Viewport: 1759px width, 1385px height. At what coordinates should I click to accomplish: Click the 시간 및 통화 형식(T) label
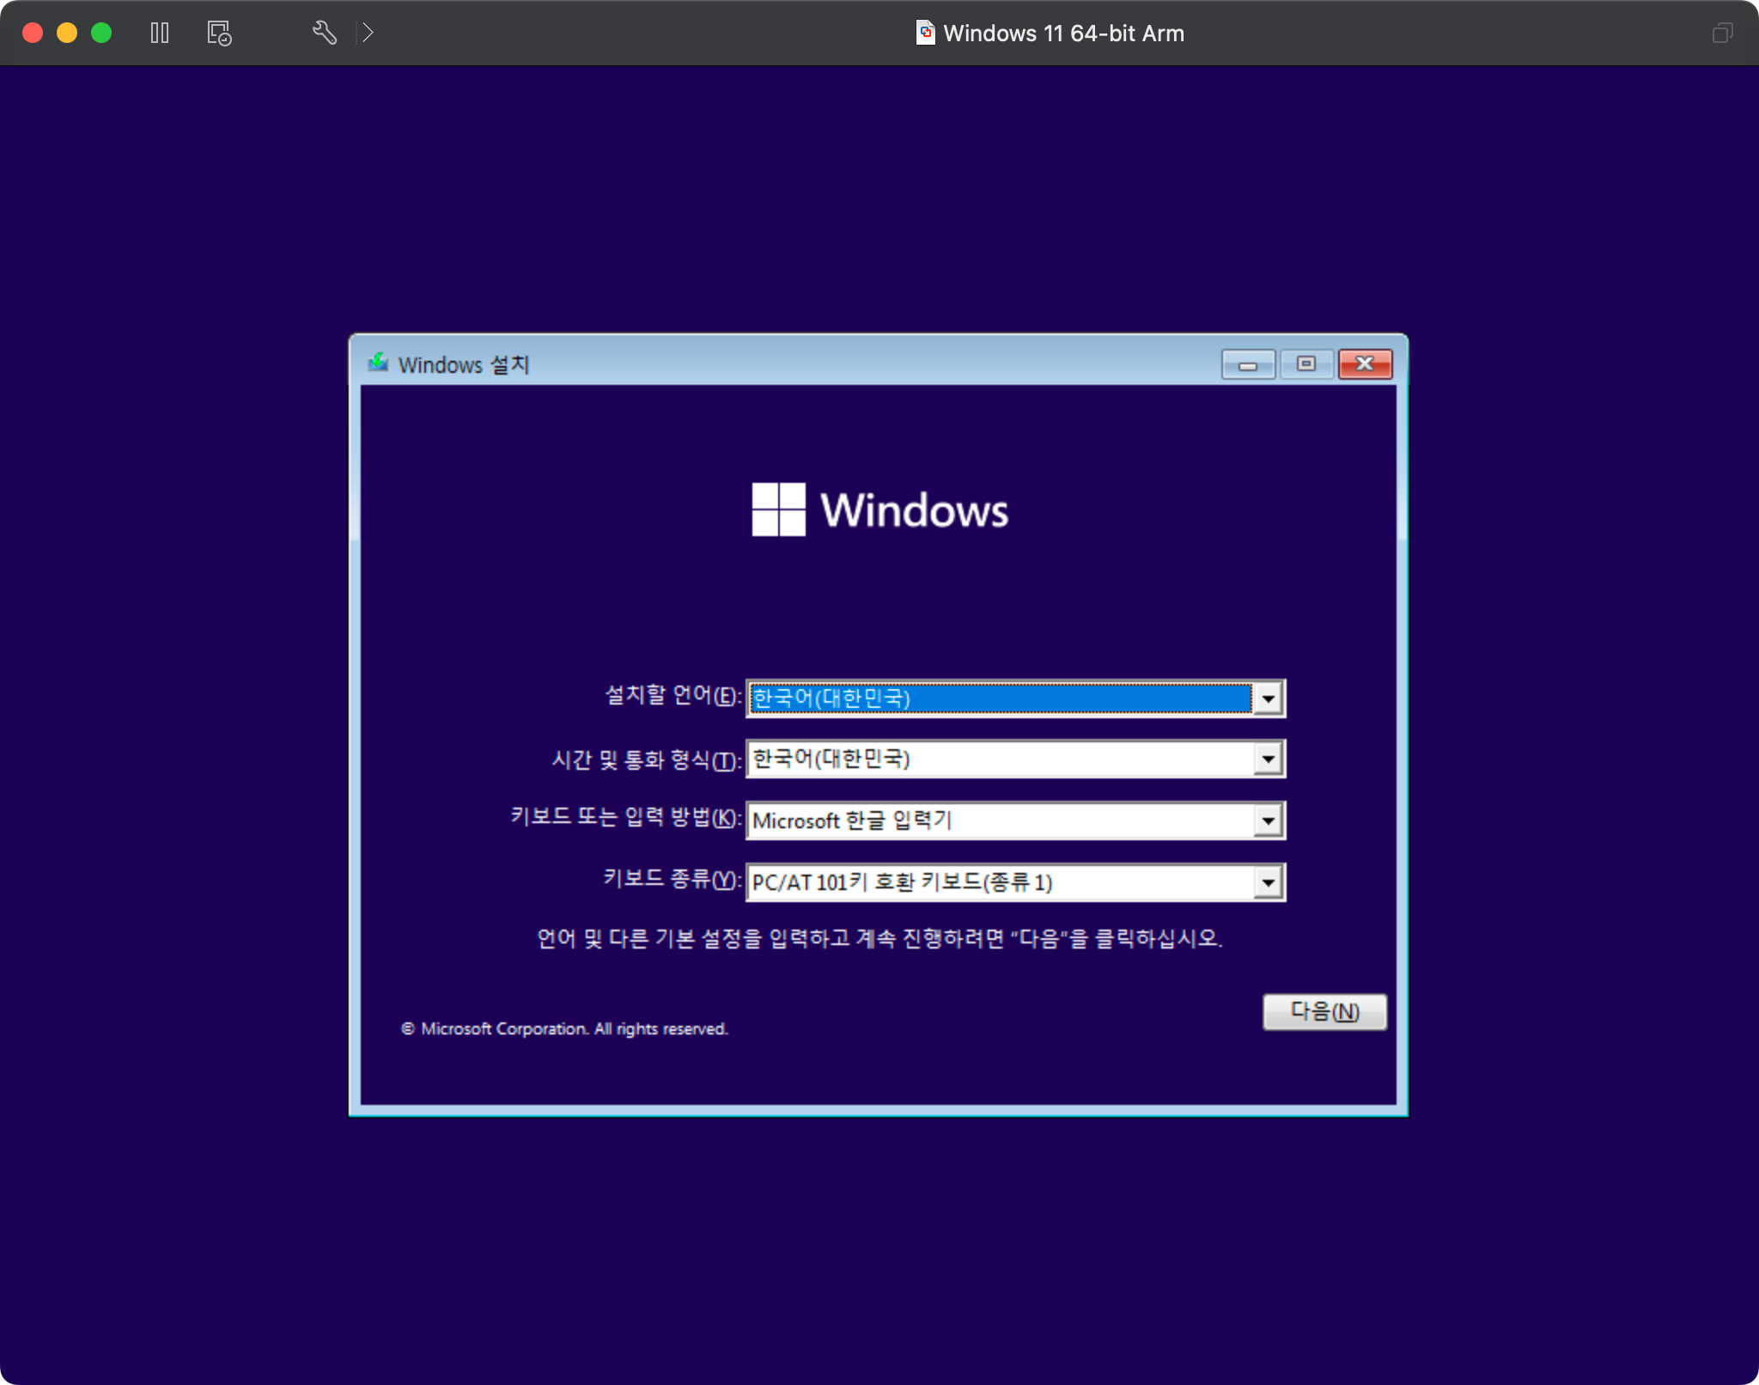click(646, 760)
